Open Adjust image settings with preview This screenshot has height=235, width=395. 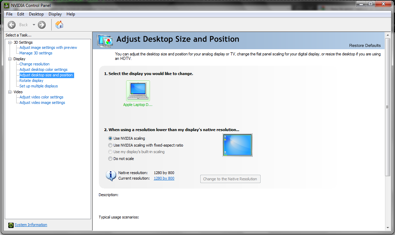tap(48, 47)
